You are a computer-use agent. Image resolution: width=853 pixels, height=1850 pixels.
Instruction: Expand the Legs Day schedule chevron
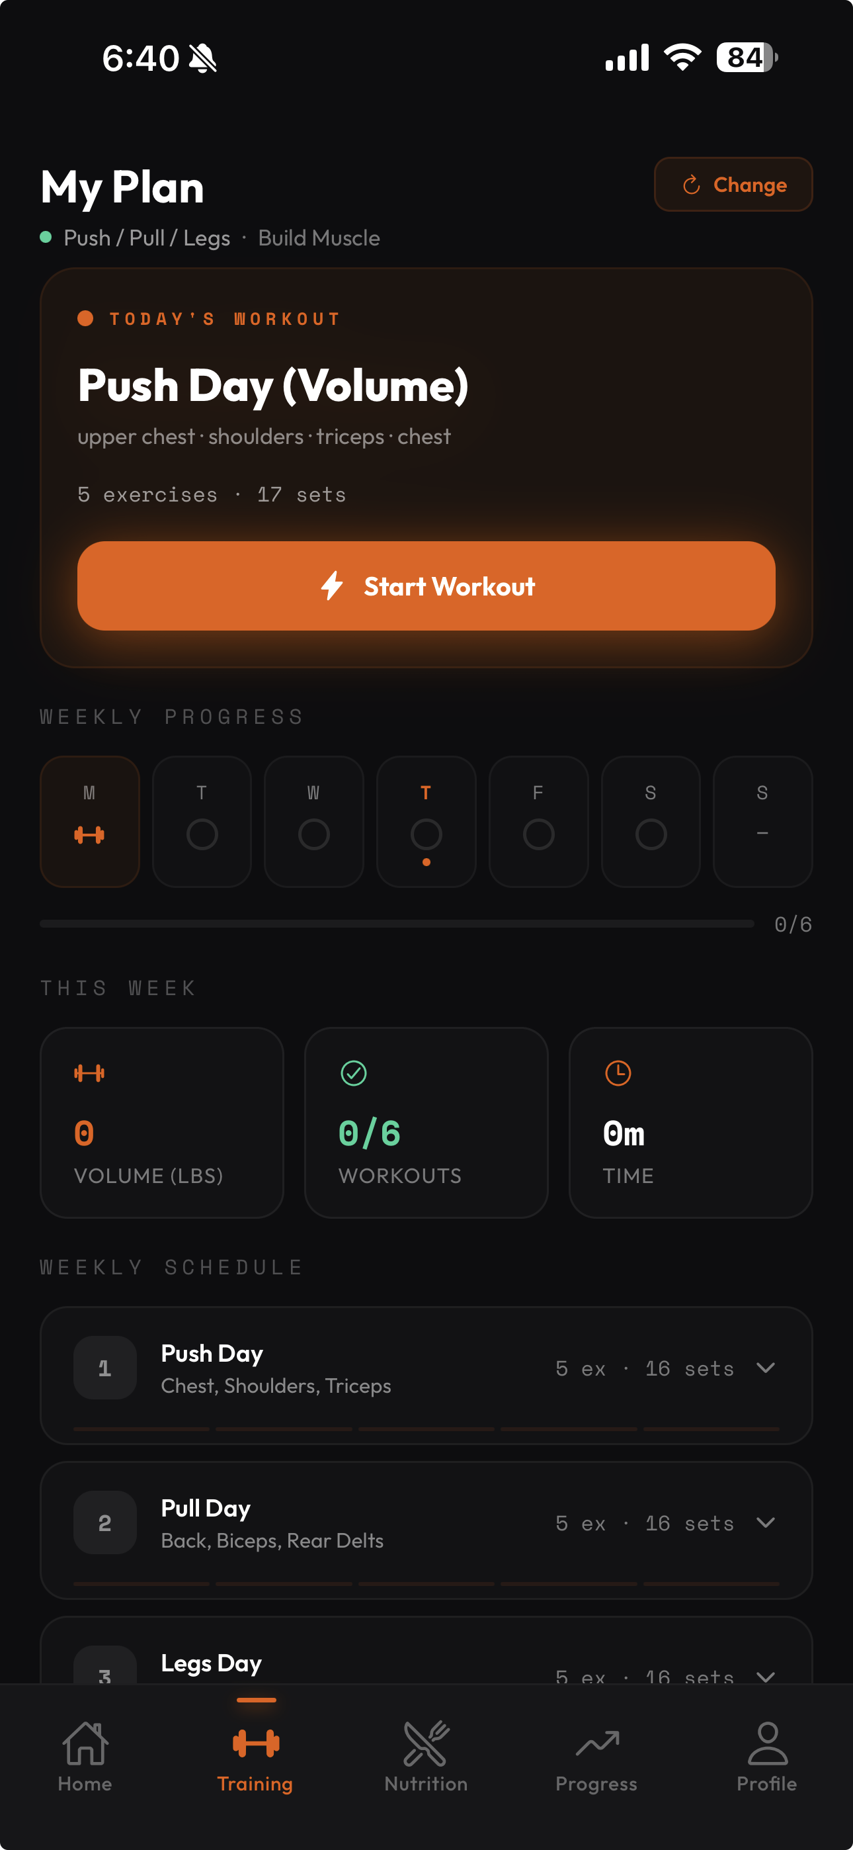[766, 1676]
